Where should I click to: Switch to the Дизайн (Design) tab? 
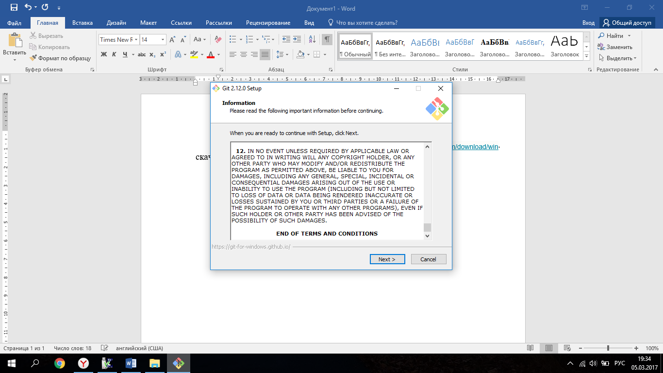click(x=116, y=23)
